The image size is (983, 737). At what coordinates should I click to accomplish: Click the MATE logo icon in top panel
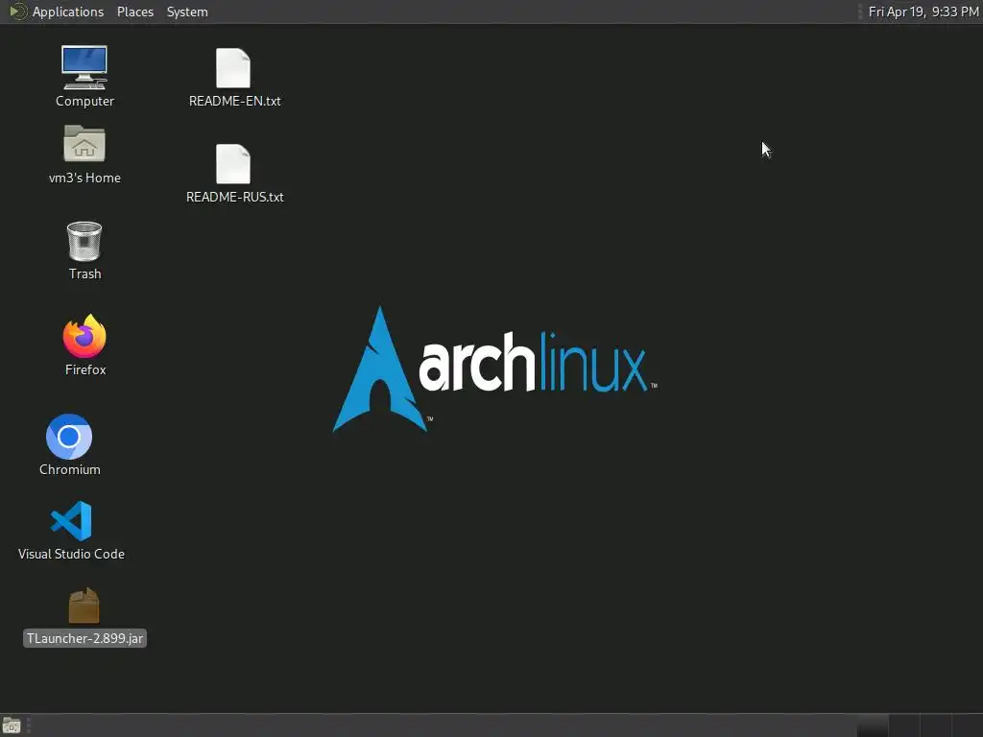coord(17,12)
